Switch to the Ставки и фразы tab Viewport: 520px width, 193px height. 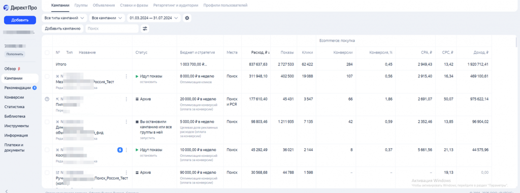(134, 5)
